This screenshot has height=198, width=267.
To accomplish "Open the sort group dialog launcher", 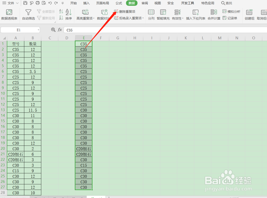I will 55,22.
